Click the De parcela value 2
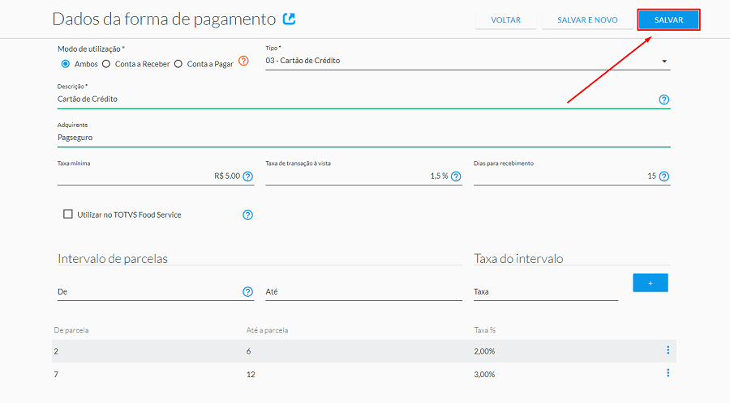 click(56, 351)
